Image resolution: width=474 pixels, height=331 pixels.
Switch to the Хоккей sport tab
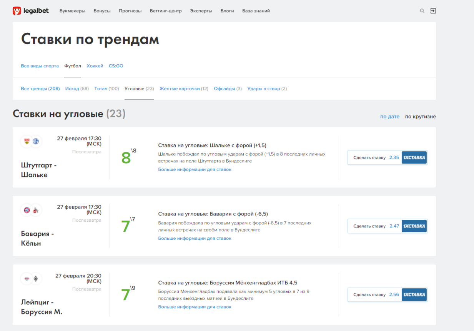pos(95,66)
